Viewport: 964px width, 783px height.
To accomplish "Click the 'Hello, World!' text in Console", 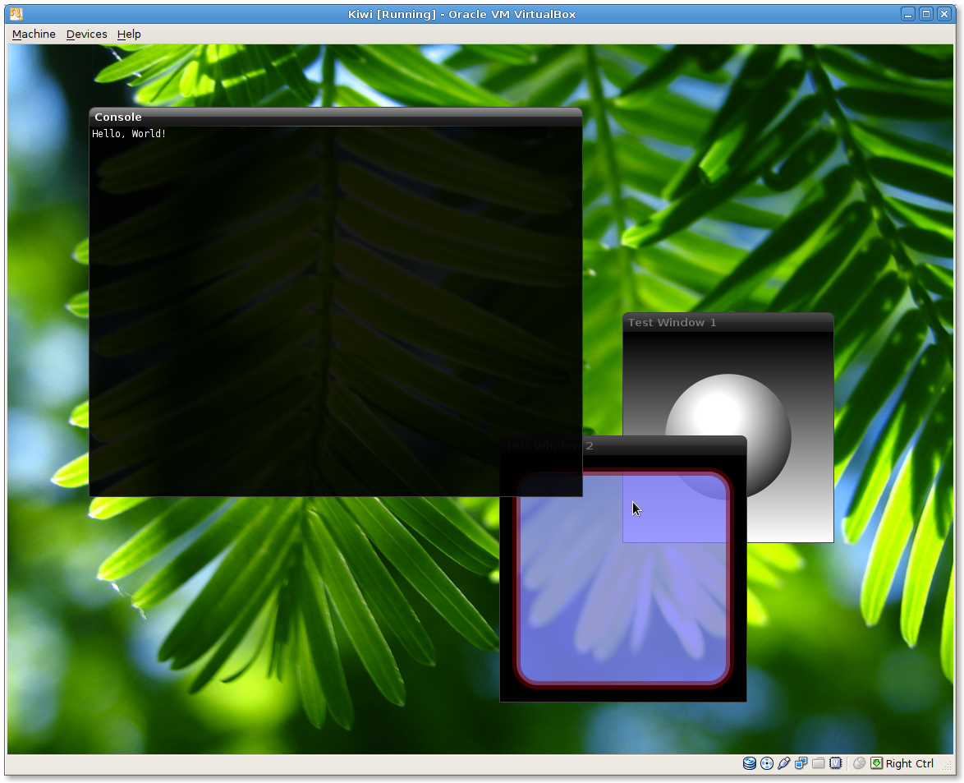I will click(x=129, y=133).
